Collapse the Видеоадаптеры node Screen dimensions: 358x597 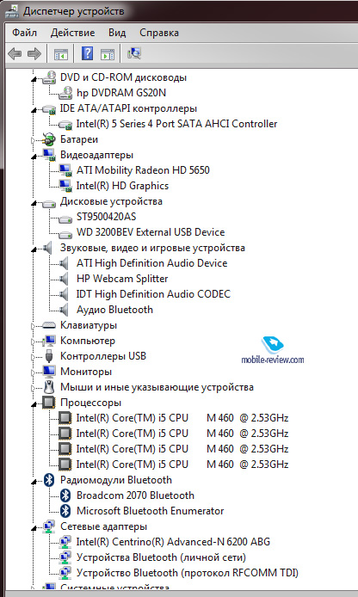pos(34,156)
